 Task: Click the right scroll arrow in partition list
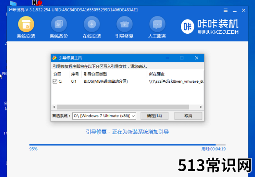point(201,107)
